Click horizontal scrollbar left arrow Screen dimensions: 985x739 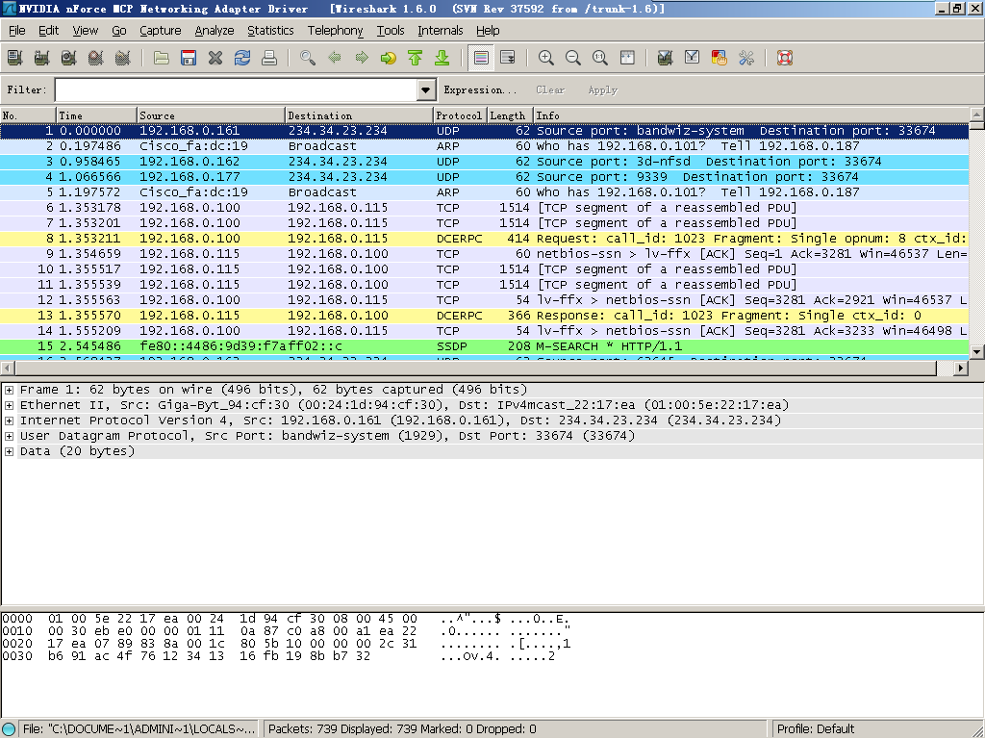click(x=8, y=368)
